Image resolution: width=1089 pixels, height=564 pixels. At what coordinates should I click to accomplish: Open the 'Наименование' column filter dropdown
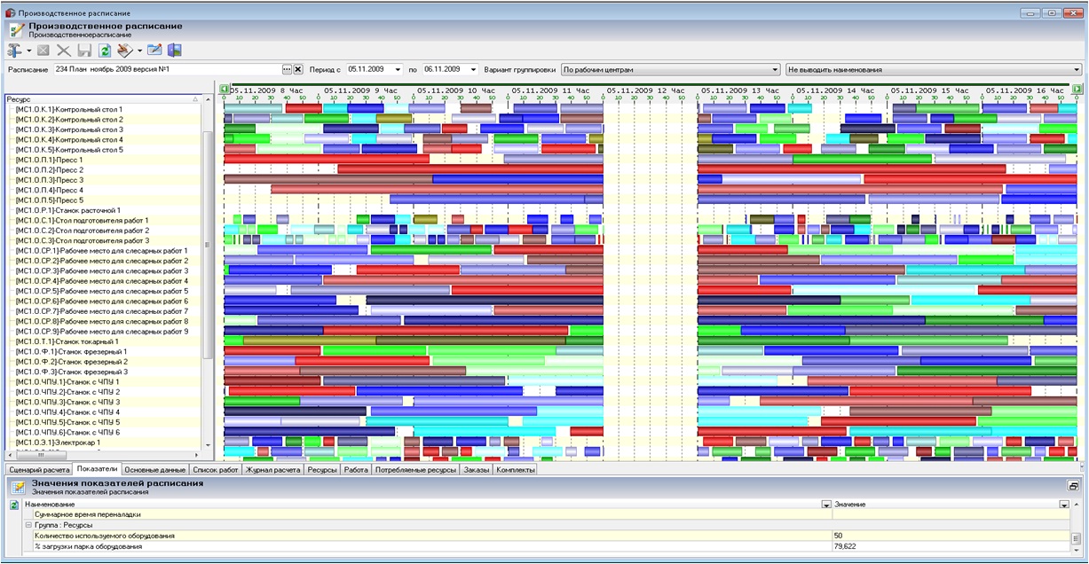click(x=826, y=505)
